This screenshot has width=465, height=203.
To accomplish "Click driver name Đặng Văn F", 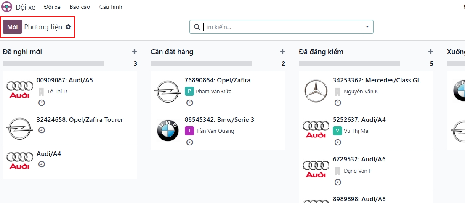I will (x=358, y=171).
